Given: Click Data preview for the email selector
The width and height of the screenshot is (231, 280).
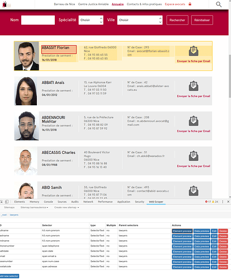Looking at the screenshot, I should (x=202, y=257).
